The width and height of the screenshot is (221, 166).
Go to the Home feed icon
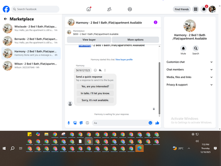pyautogui.click(x=88, y=9)
